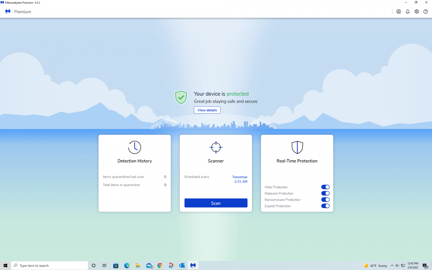The height and width of the screenshot is (270, 432).
Task: Launch Google Chrome from taskbar
Action: 160,266
